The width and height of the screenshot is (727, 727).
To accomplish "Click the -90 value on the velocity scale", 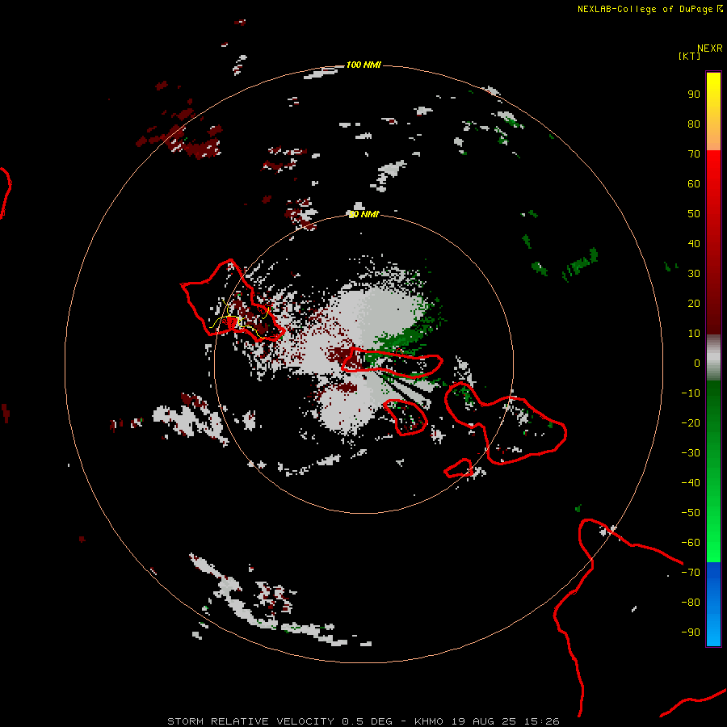I will pos(691,632).
